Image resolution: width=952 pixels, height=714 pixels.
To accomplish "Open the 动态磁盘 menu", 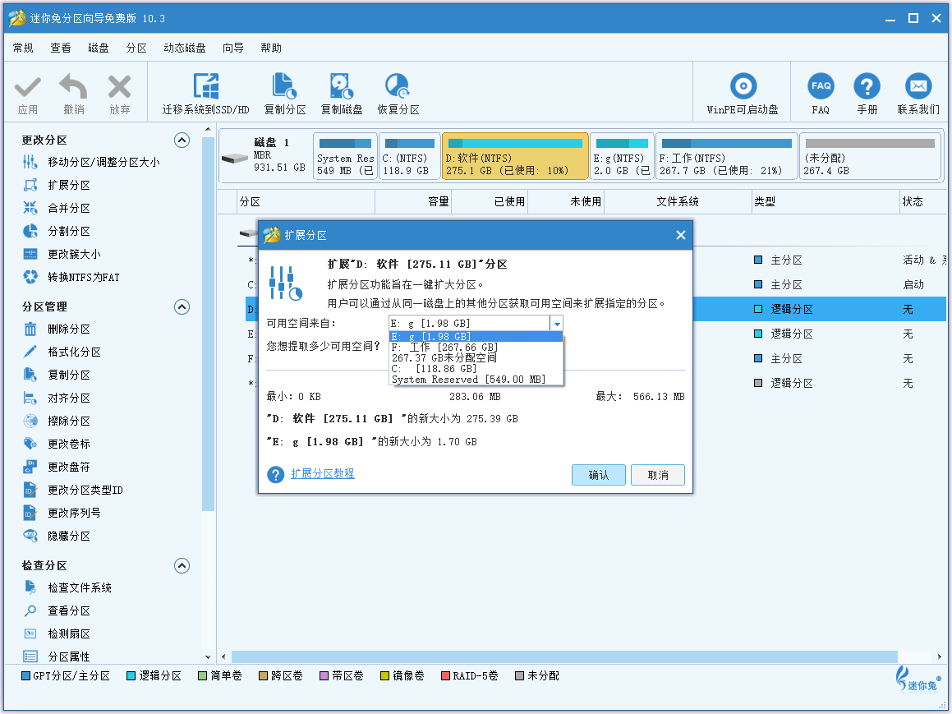I will [185, 48].
